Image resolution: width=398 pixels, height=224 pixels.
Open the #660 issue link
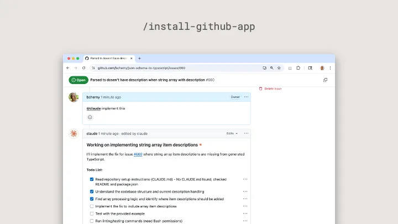point(138,154)
